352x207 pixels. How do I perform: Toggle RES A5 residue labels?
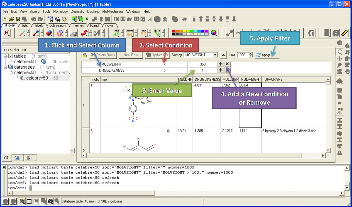tap(116, 33)
